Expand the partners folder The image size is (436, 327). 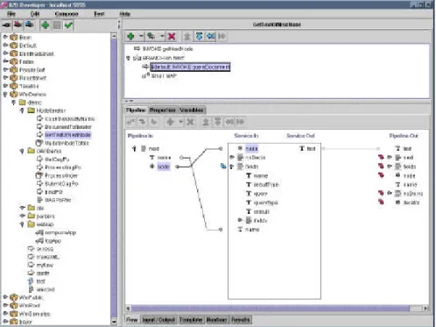pyautogui.click(x=22, y=216)
